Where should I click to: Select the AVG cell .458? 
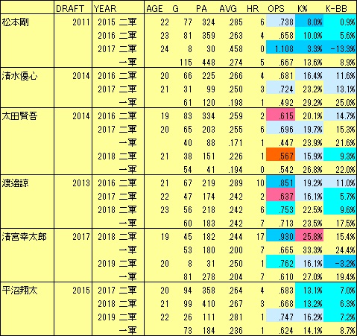pyautogui.click(x=236, y=49)
